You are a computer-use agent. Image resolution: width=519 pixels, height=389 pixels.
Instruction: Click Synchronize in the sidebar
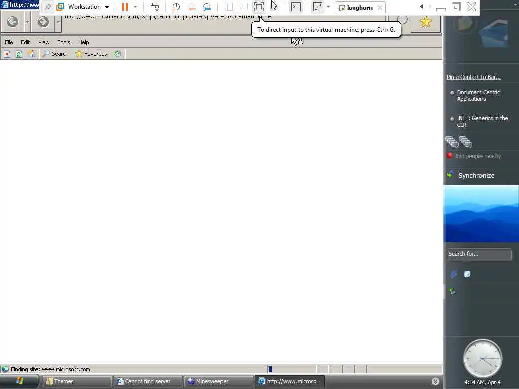click(476, 176)
